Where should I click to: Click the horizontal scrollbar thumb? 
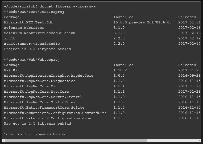(76, 140)
